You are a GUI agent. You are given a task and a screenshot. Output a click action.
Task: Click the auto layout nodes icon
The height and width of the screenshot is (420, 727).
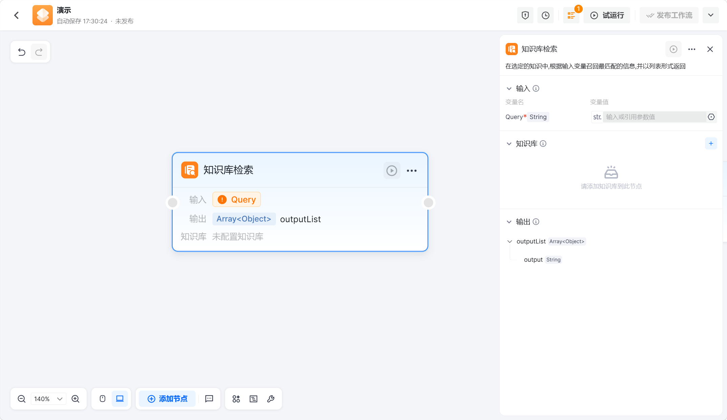click(236, 399)
